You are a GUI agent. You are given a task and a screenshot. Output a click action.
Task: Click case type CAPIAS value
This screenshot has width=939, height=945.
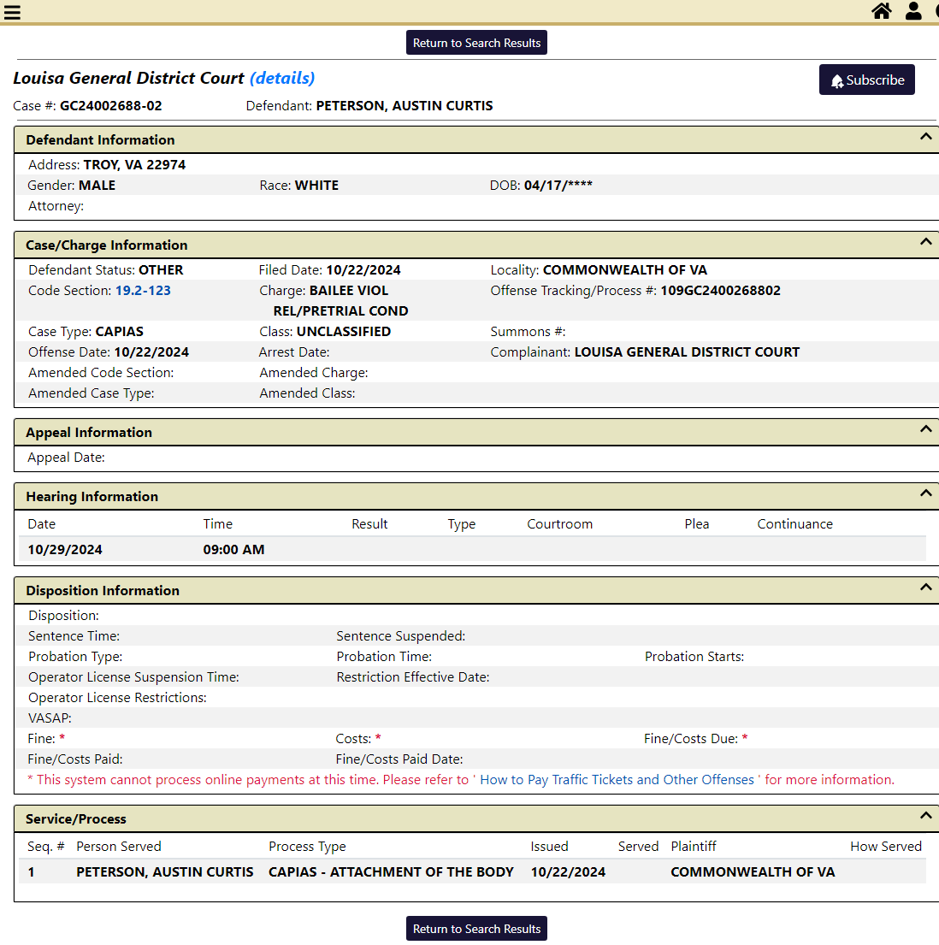[x=120, y=332]
